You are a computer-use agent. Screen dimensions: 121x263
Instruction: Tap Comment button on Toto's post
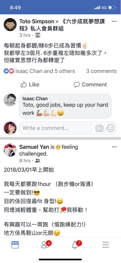[90, 84]
